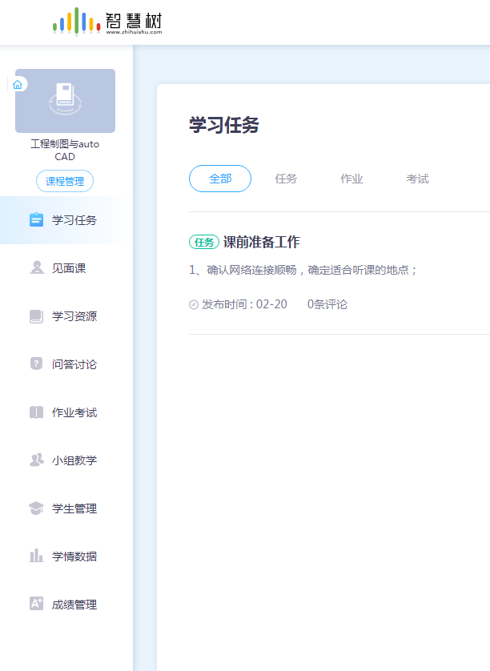Viewport: 490px width, 671px height.
Task: Click the course cover thumbnail
Action: (x=65, y=101)
